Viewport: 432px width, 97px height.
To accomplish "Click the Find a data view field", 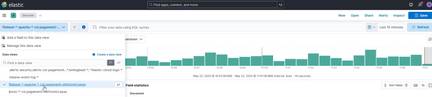I will pyautogui.click(x=54, y=63).
